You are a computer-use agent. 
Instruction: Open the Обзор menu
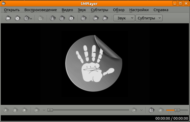pyautogui.click(x=119, y=10)
